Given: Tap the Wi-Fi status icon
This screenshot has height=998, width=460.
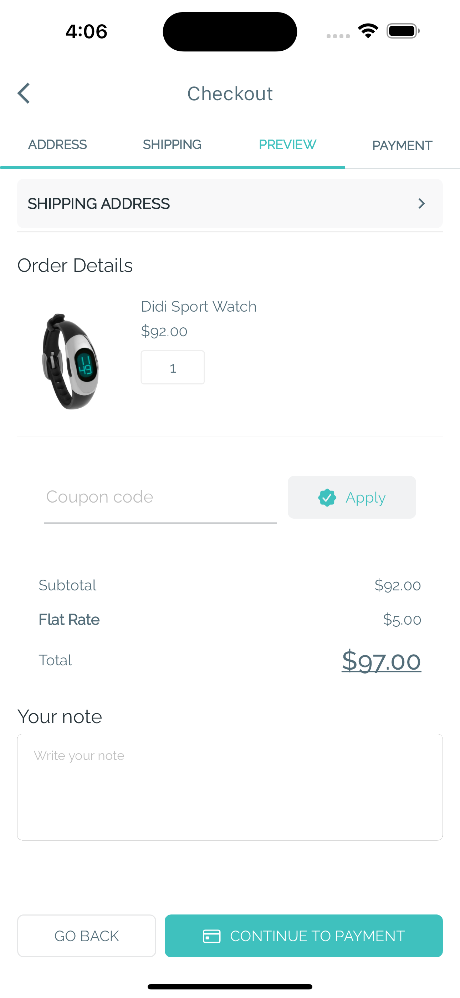Looking at the screenshot, I should point(368,31).
